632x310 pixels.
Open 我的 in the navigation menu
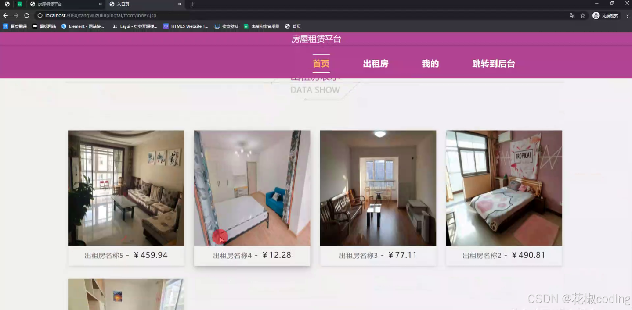pos(430,64)
